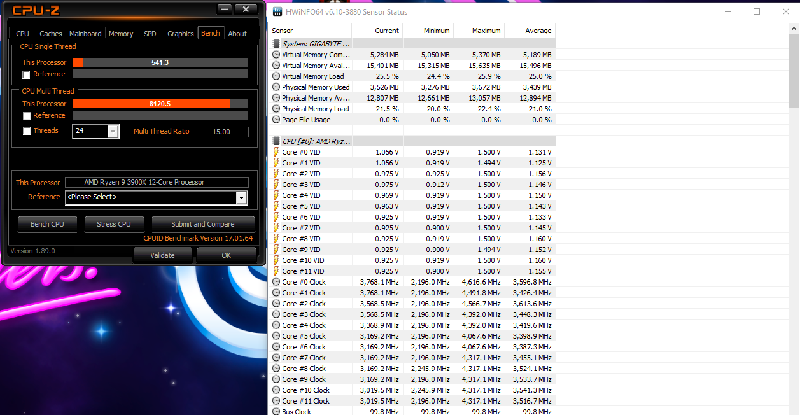Image resolution: width=800 pixels, height=415 pixels.
Task: Click the Virtual Memory Load row icon
Action: coord(276,76)
